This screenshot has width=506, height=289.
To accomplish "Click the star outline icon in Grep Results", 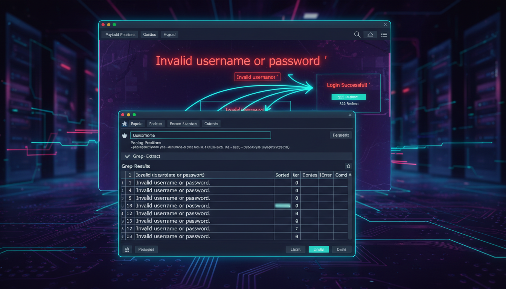I will point(348,166).
